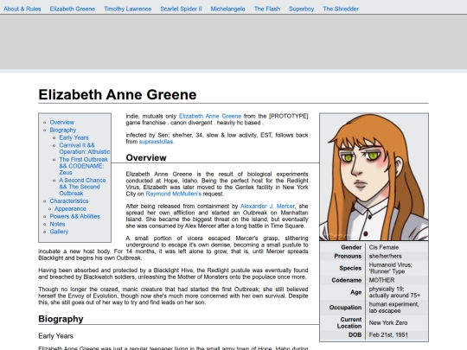The width and height of the screenshot is (467, 350).
Task: Open Carnival II && Operation: Altruistic section
Action: pyautogui.click(x=84, y=149)
